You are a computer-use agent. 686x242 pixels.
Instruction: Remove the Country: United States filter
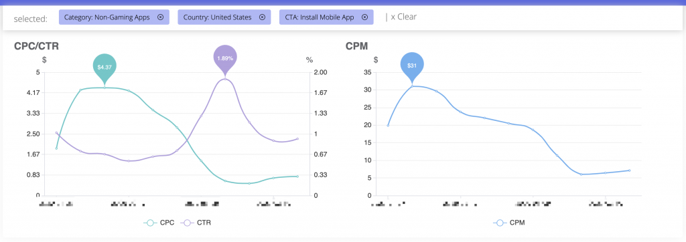click(262, 17)
